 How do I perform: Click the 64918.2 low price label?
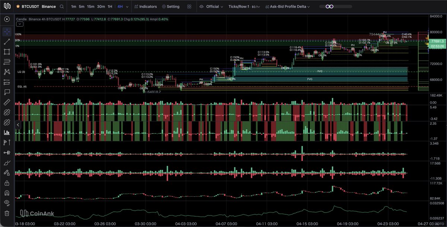(154, 92)
